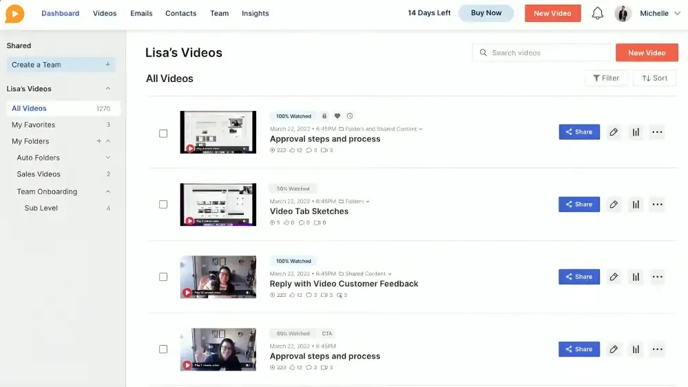Select checkbox for last Approval steps video
The width and height of the screenshot is (688, 387).
coord(163,349)
